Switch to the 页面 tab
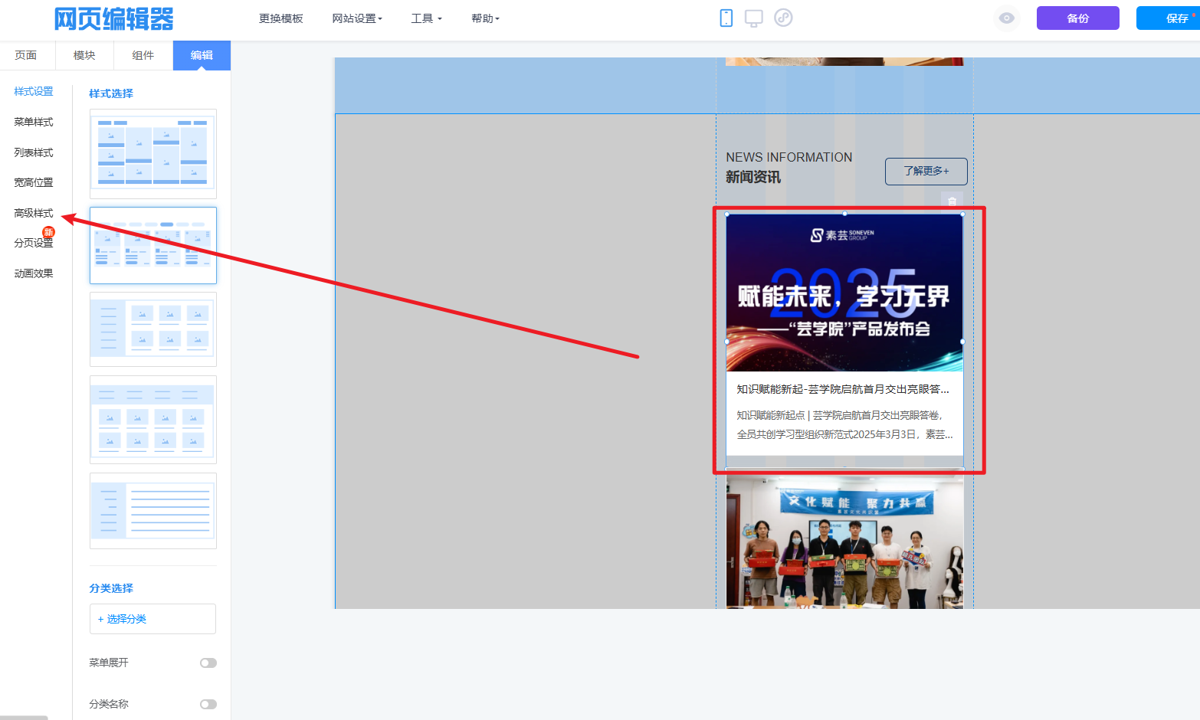This screenshot has width=1200, height=720. (x=26, y=55)
